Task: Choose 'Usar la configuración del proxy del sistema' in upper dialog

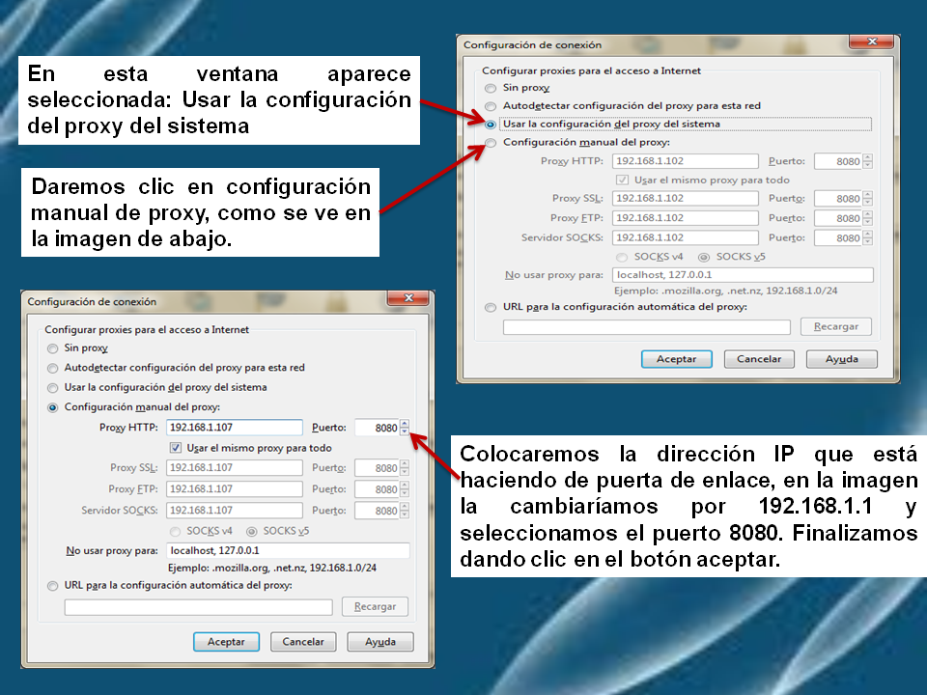Action: tap(491, 125)
